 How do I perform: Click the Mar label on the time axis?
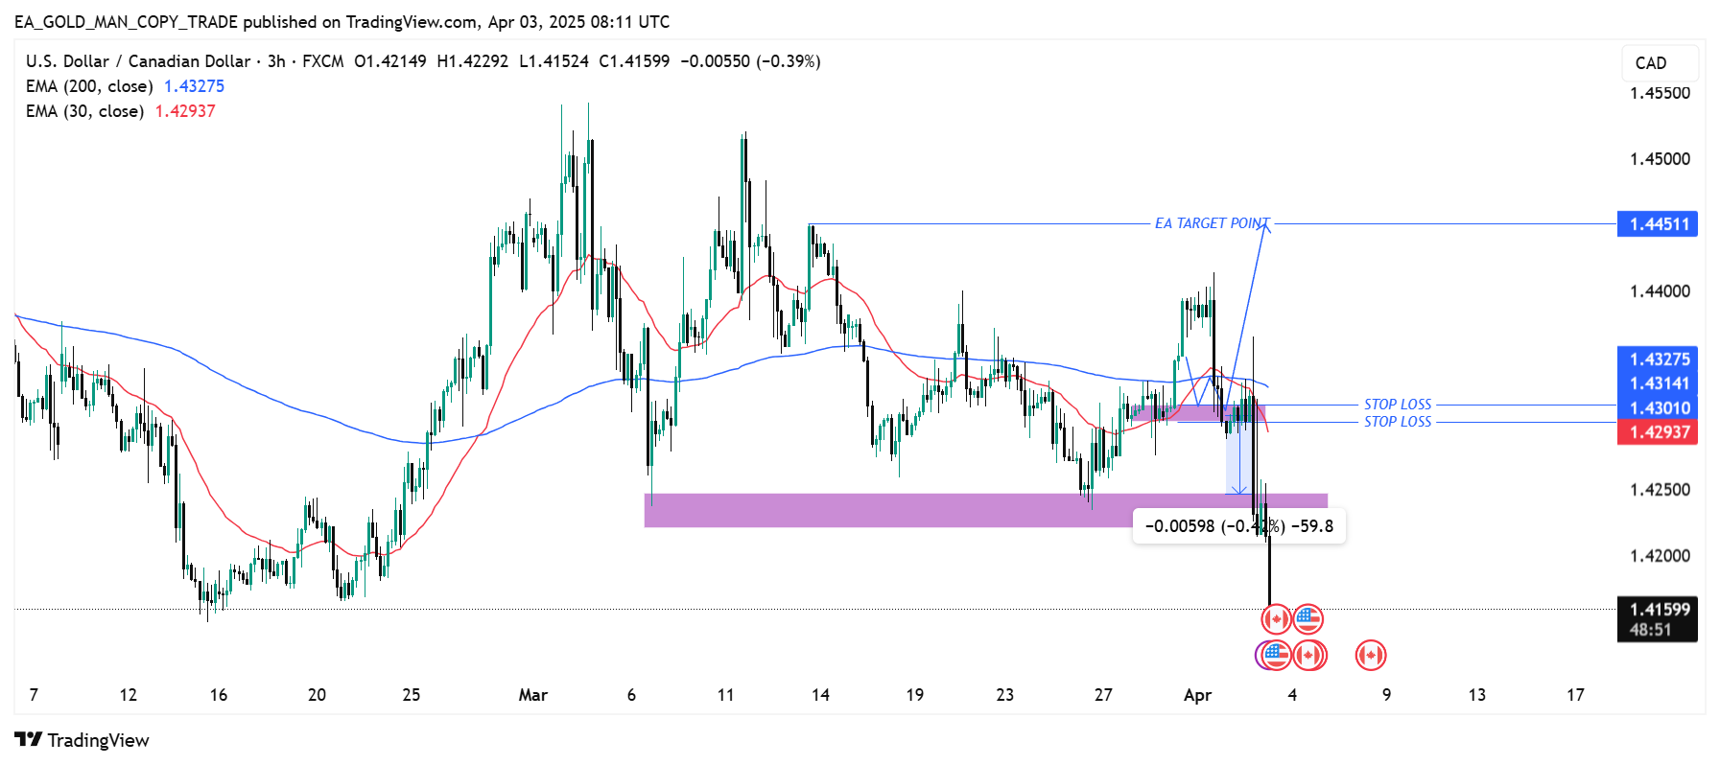532,695
